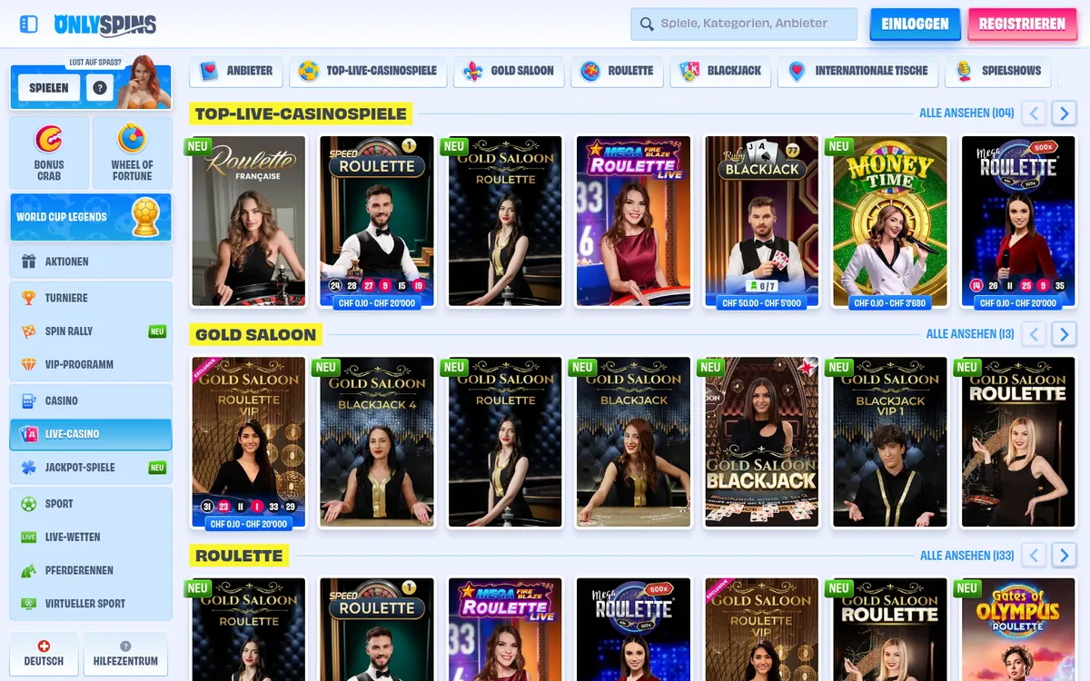
Task: Click Alle ansehen (13) for Gold Saloon
Action: click(970, 334)
